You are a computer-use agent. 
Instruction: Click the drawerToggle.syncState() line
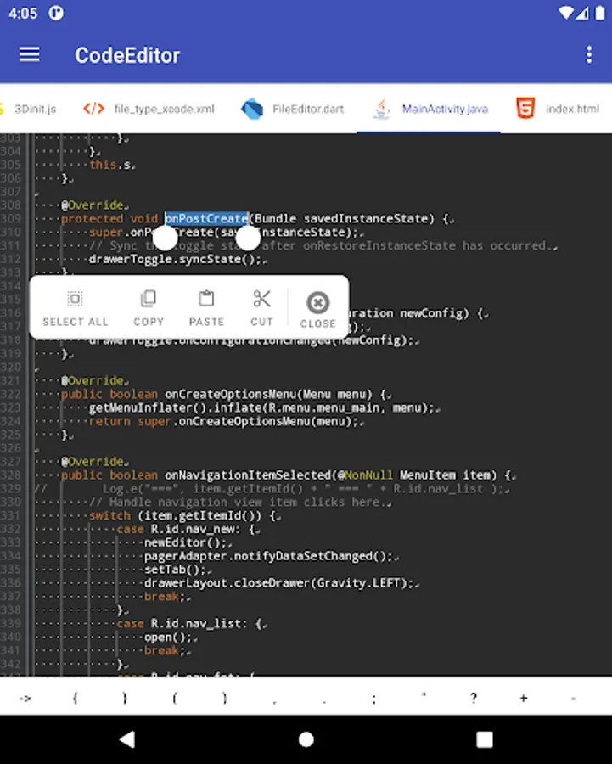click(x=176, y=259)
